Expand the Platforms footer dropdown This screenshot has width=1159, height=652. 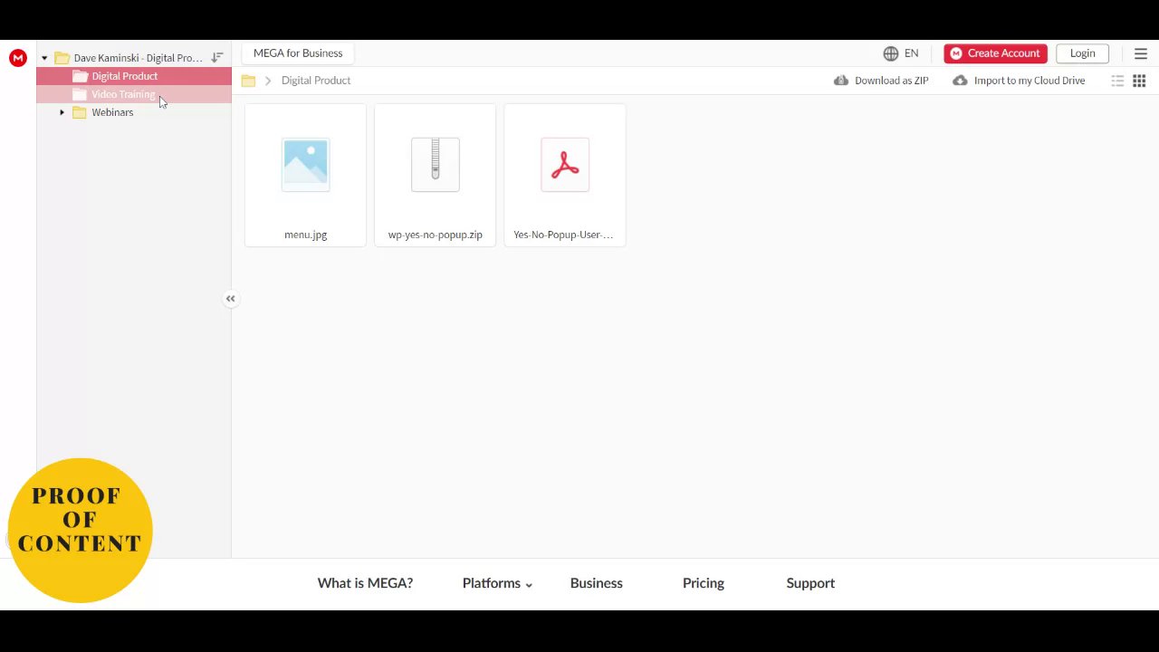pyautogui.click(x=497, y=583)
